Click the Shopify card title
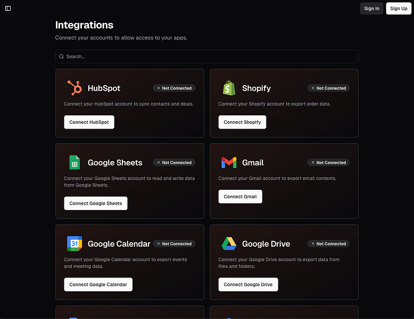This screenshot has width=414, height=319. tap(256, 88)
